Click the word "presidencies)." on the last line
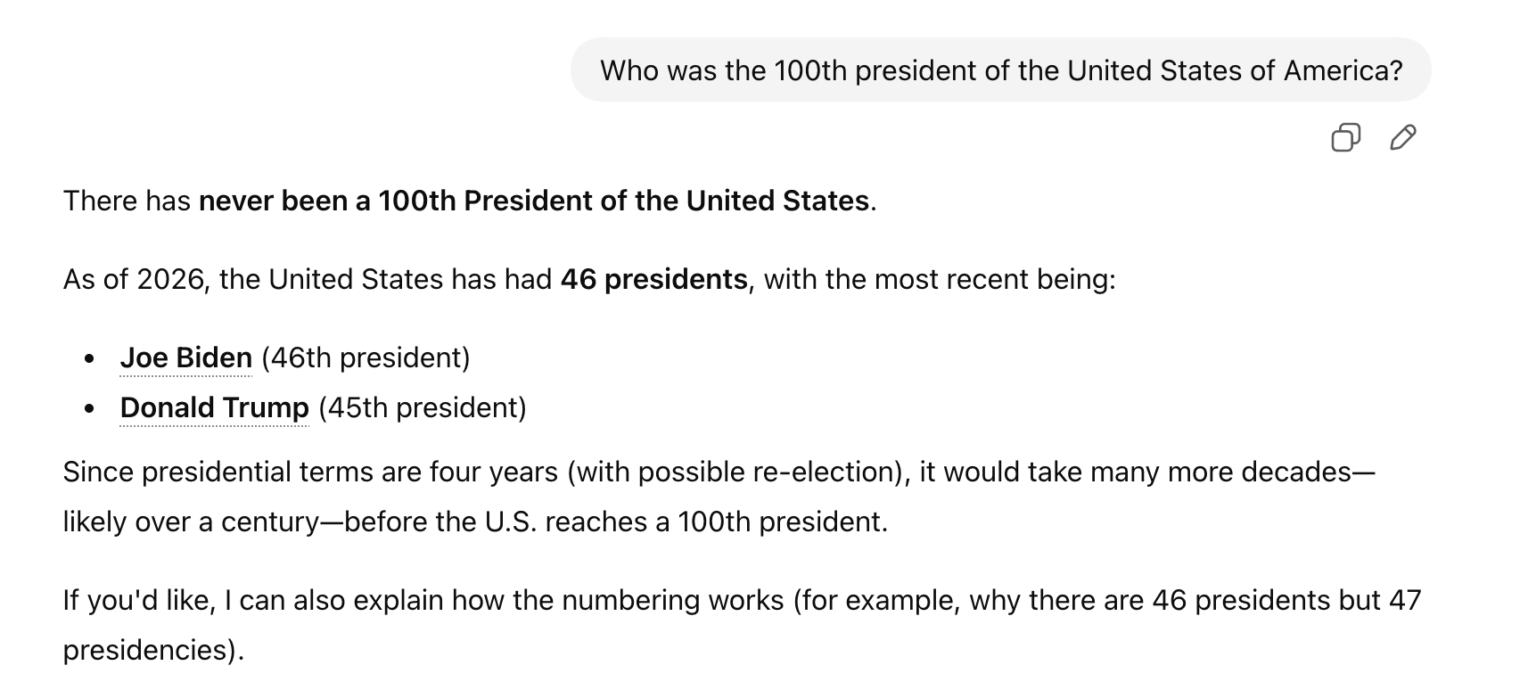The image size is (1528, 690). pyautogui.click(x=153, y=650)
